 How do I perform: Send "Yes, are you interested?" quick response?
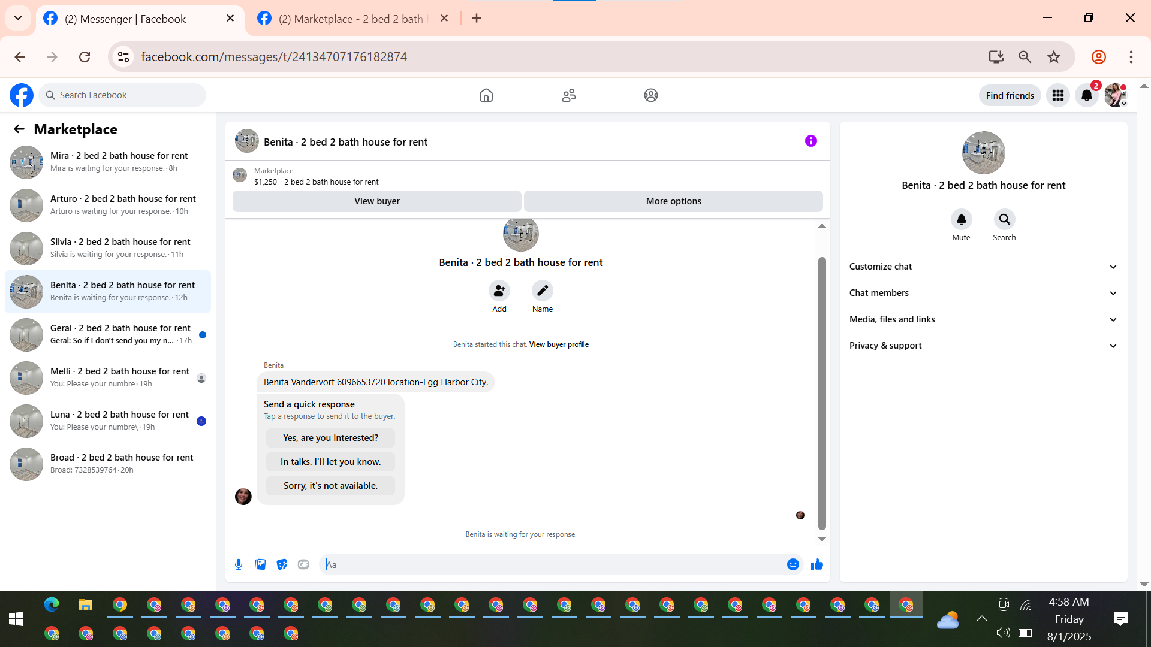coord(330,438)
